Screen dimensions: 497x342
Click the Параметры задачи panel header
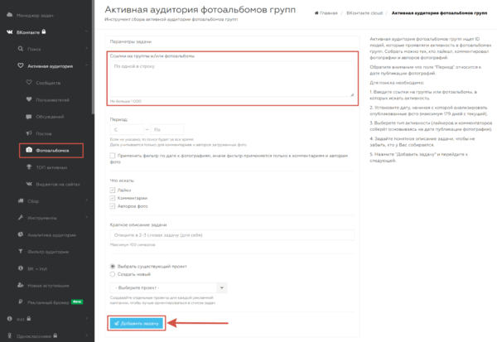click(232, 41)
